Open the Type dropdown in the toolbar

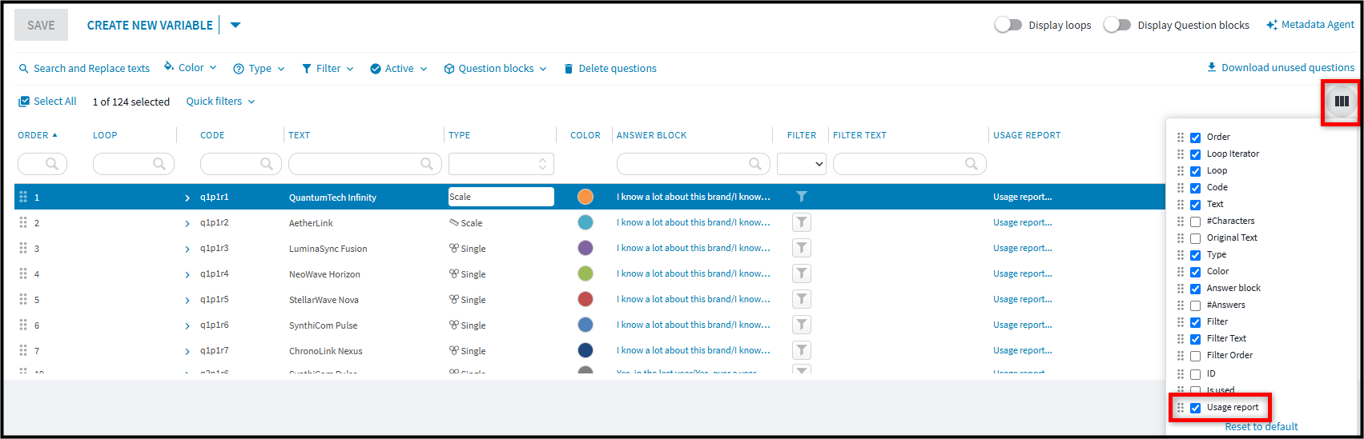click(259, 69)
